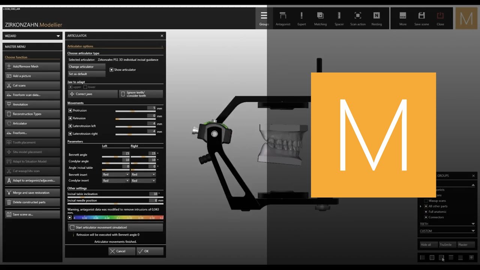Open right Condylar insert dropdown

point(143,181)
